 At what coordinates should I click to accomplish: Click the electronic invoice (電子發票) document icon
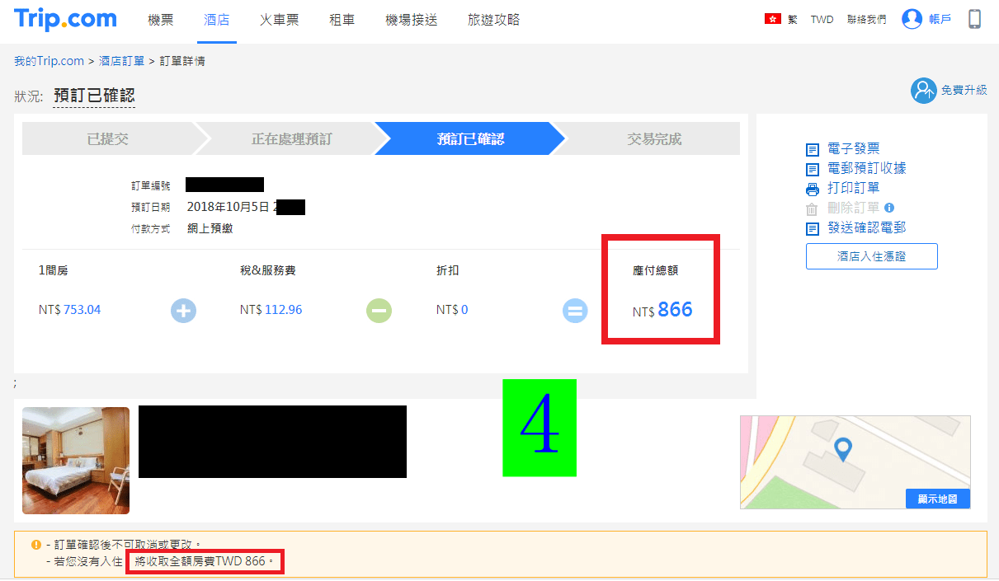click(813, 149)
